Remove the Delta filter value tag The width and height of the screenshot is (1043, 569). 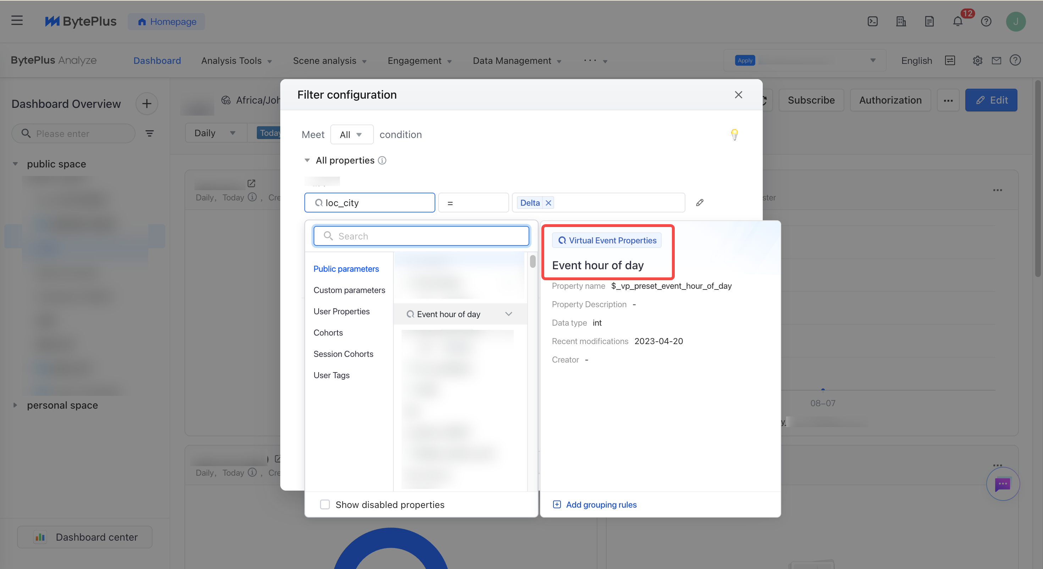548,203
